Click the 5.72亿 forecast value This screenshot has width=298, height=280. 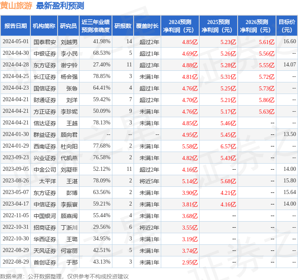(267, 77)
